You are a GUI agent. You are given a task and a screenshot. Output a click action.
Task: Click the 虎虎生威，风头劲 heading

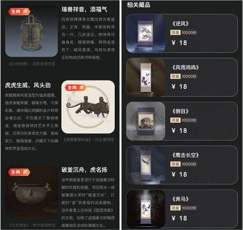click(28, 85)
